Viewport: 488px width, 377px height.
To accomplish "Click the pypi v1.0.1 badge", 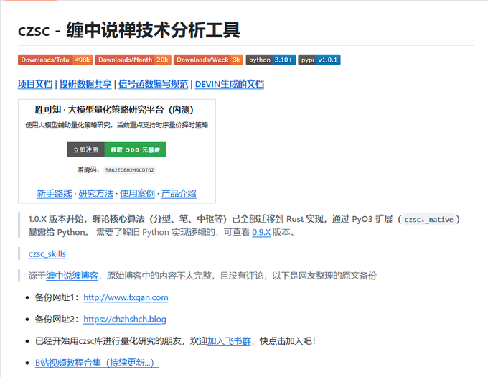I will tap(319, 60).
